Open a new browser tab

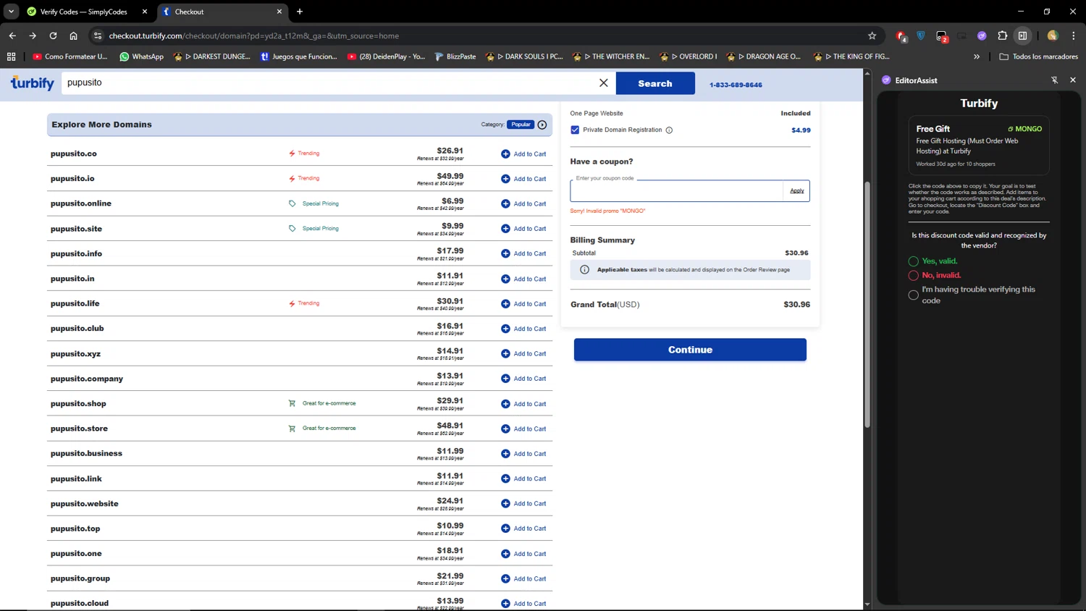[x=300, y=12]
